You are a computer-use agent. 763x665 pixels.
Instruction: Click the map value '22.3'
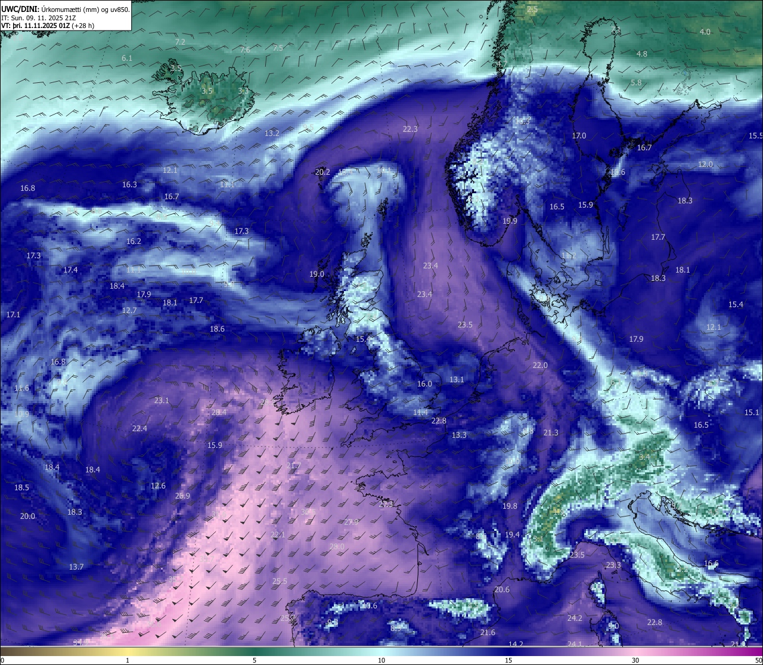[x=410, y=129]
